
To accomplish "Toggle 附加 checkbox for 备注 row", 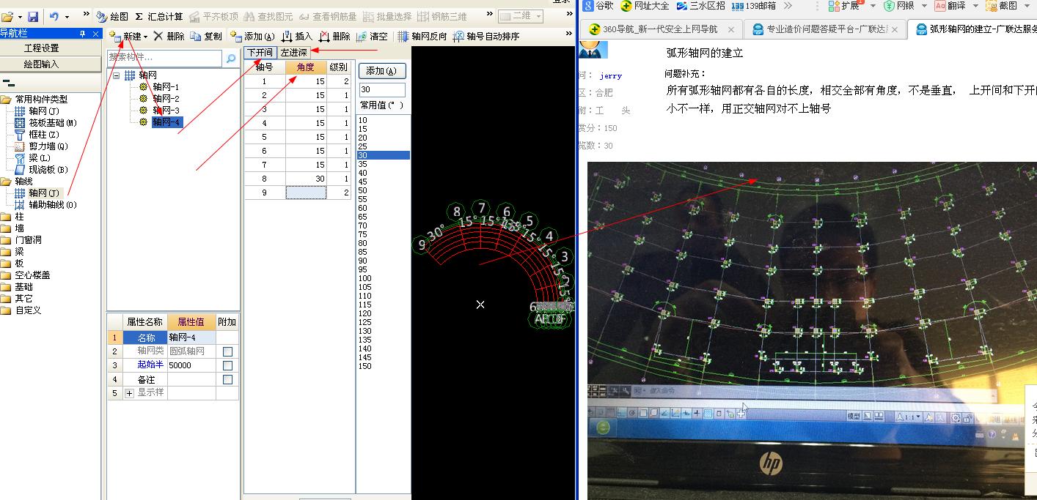I will tap(227, 379).
